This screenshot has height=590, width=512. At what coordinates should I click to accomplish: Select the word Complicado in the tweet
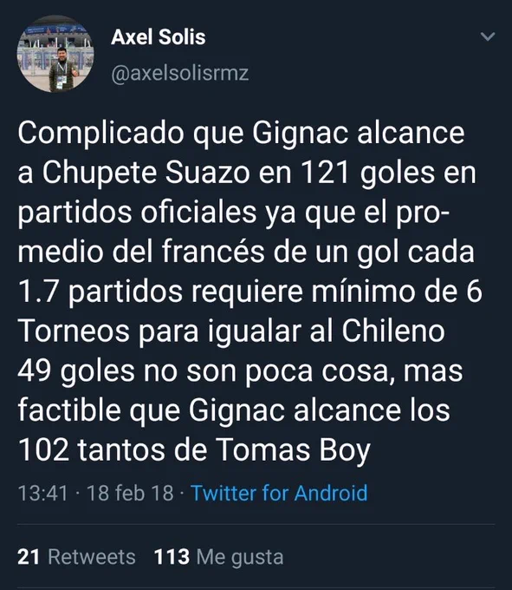tap(100, 134)
